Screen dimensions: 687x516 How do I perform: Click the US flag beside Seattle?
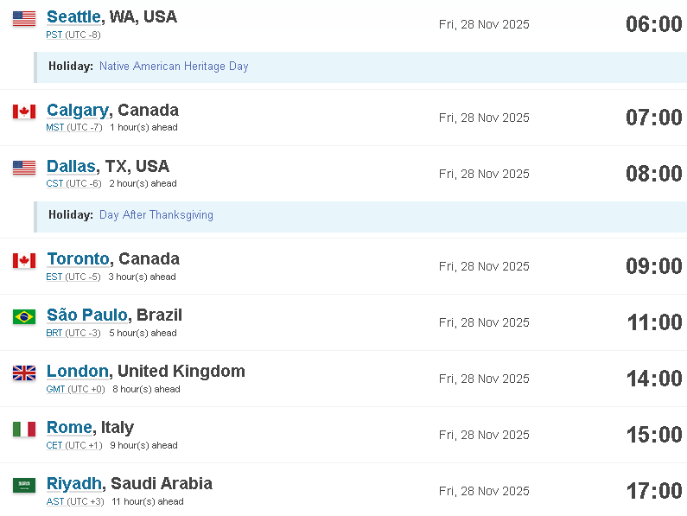[24, 19]
